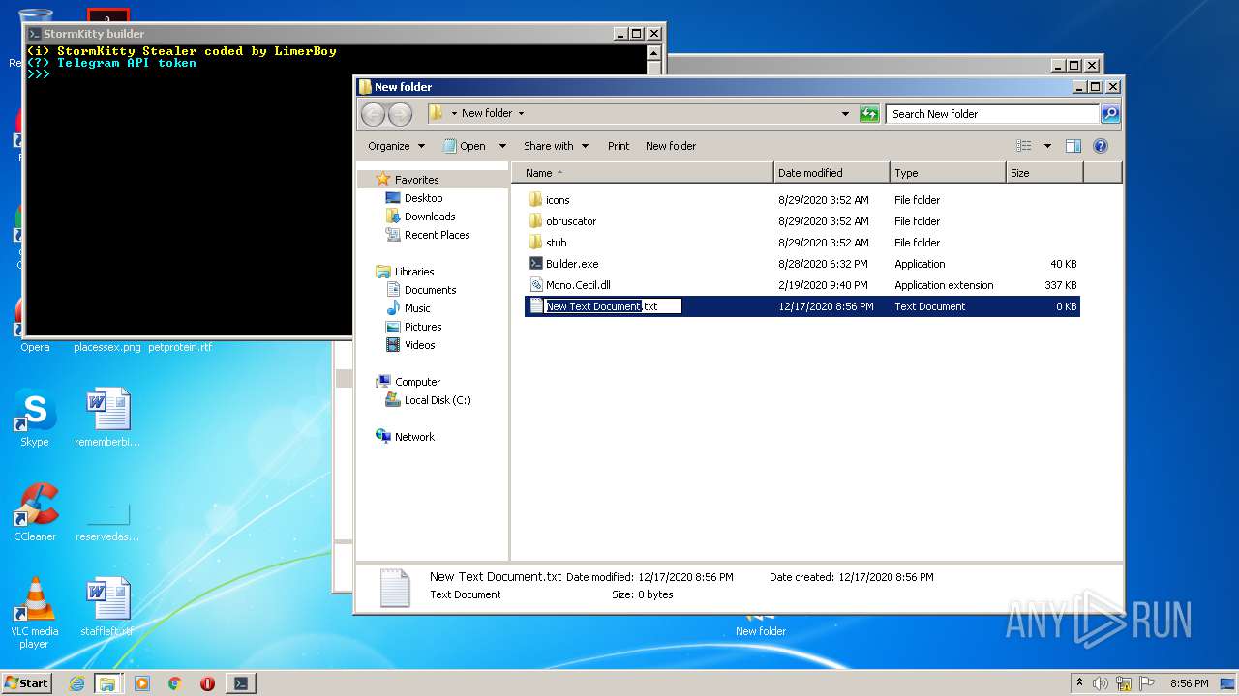This screenshot has height=696, width=1239.
Task: Open the Pictures library
Action: point(414,327)
